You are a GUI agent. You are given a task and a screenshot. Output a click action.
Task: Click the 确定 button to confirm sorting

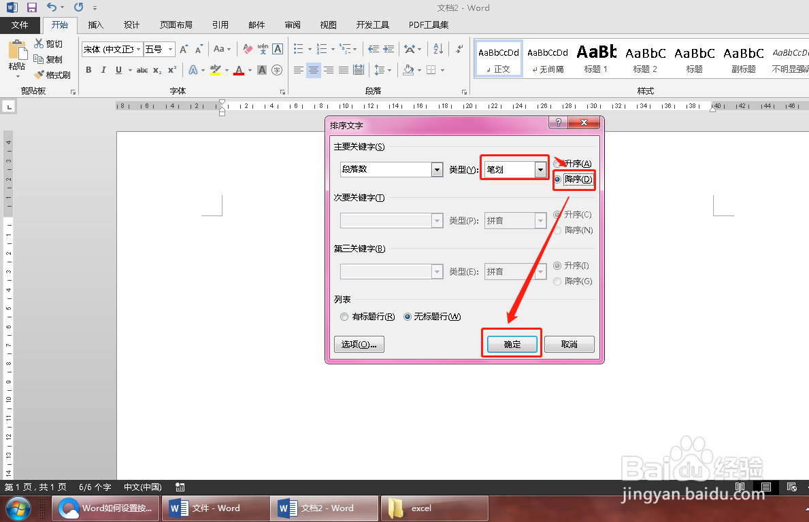pos(511,344)
